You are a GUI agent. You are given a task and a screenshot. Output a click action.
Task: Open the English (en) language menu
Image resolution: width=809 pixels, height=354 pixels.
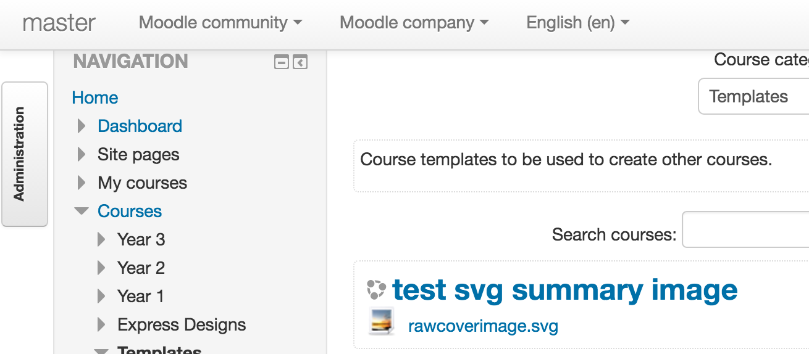click(577, 23)
